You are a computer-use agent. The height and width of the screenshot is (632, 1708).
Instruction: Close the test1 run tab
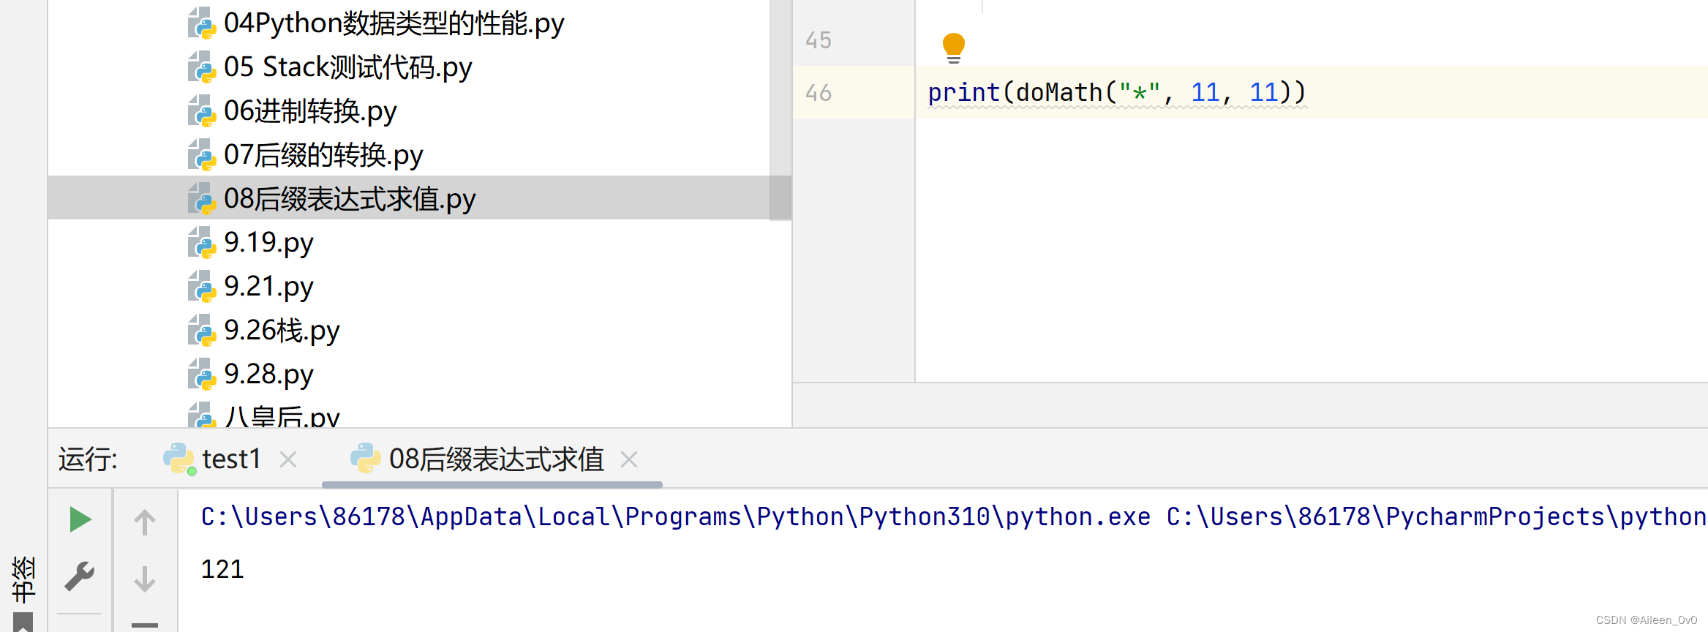288,459
